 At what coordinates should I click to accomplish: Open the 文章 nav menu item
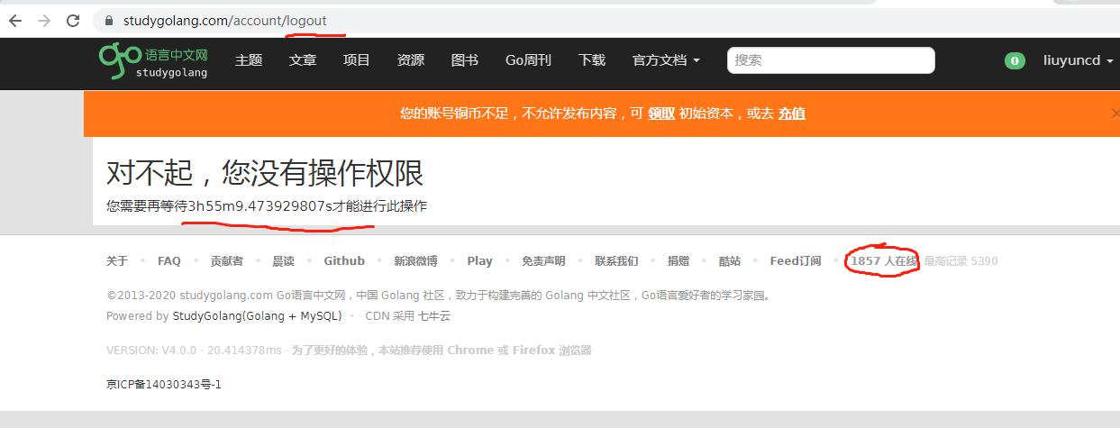(303, 60)
